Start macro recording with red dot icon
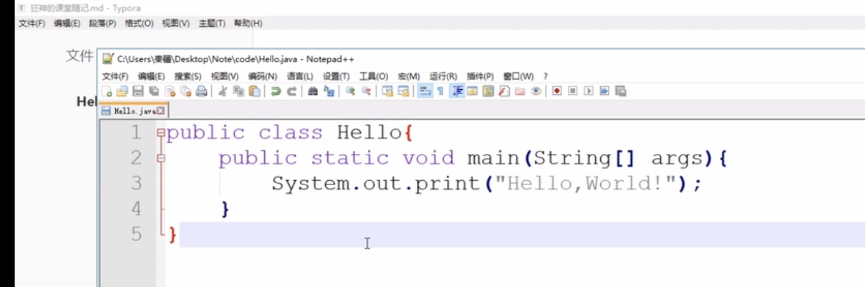The height and width of the screenshot is (287, 865). (x=557, y=91)
